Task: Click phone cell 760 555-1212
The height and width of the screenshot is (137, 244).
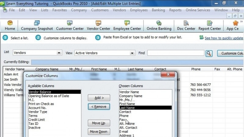Action: (x=200, y=95)
